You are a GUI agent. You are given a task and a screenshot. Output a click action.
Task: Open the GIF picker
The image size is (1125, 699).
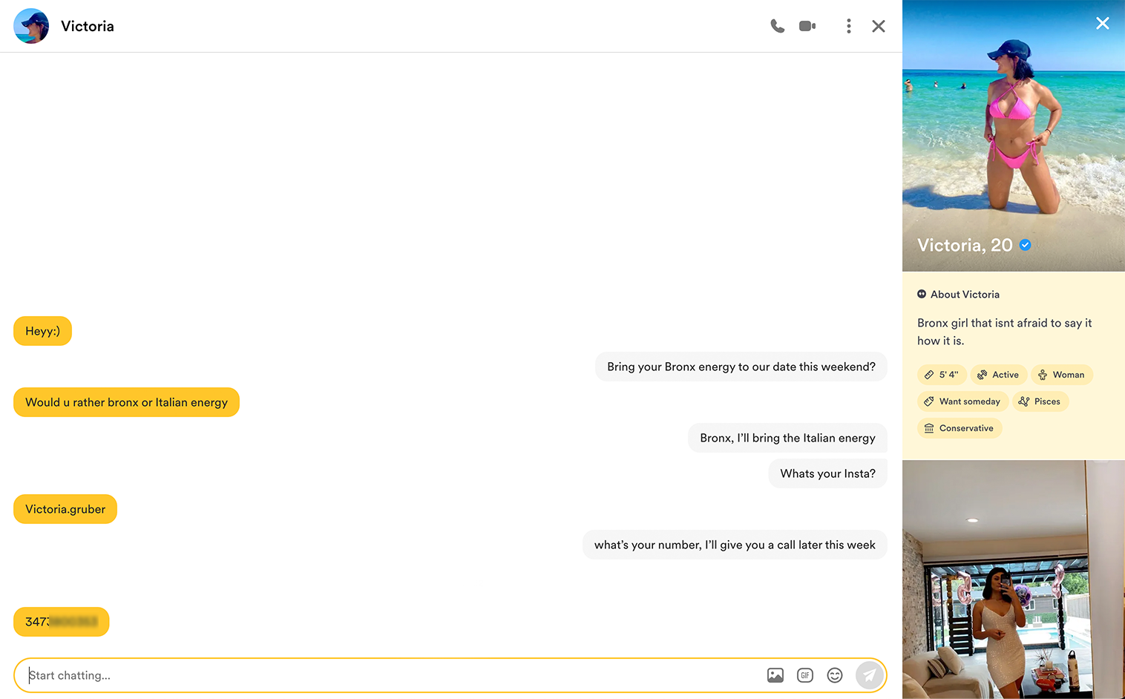pos(805,675)
